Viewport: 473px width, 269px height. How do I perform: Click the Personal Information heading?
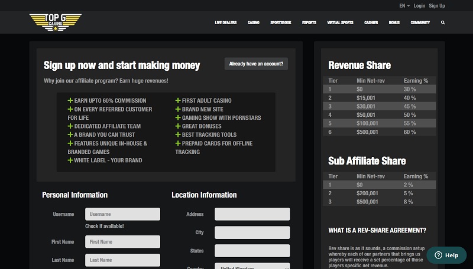[75, 195]
